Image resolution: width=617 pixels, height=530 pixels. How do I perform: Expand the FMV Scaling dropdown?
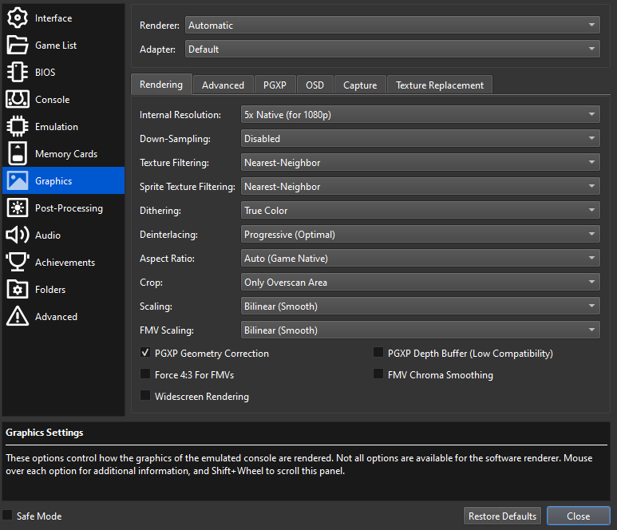point(421,330)
